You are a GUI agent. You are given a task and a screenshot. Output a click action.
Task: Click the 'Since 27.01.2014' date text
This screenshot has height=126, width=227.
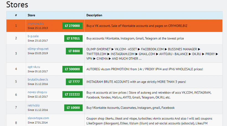[38, 122]
